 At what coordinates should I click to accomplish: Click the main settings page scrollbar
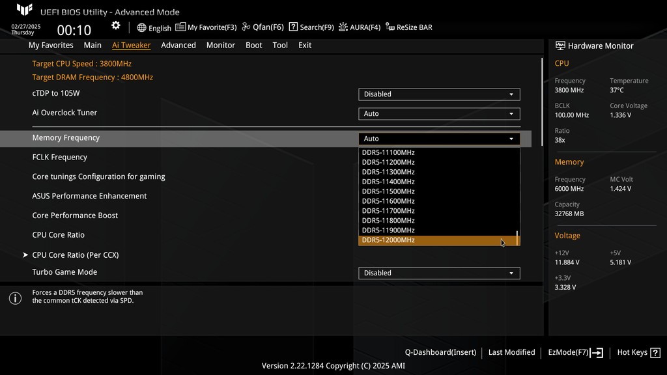542,102
